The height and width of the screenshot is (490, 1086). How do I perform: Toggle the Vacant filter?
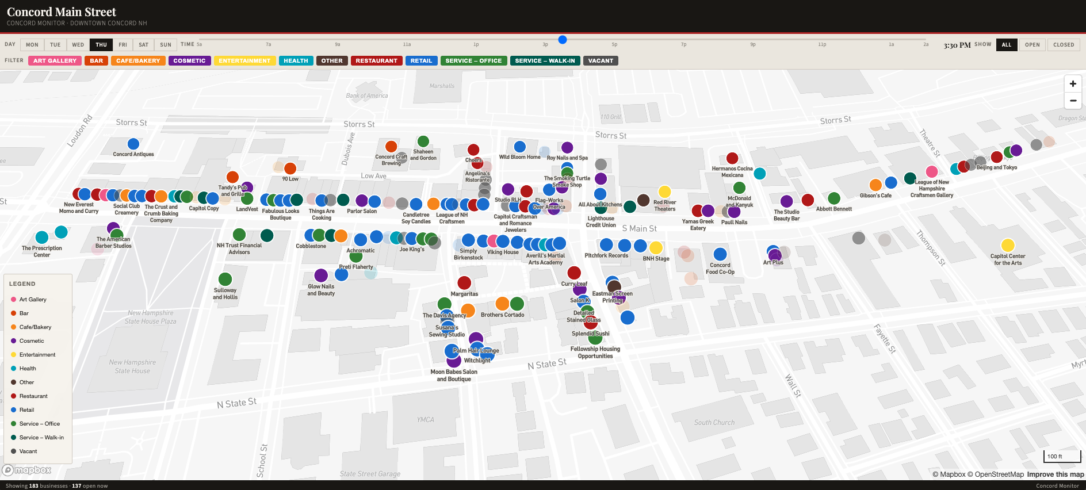(601, 60)
